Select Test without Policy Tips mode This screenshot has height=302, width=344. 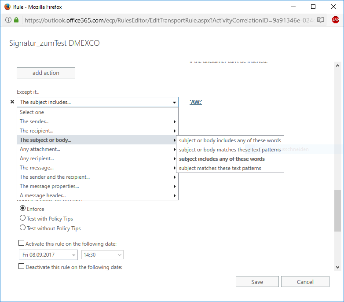pyautogui.click(x=22, y=227)
